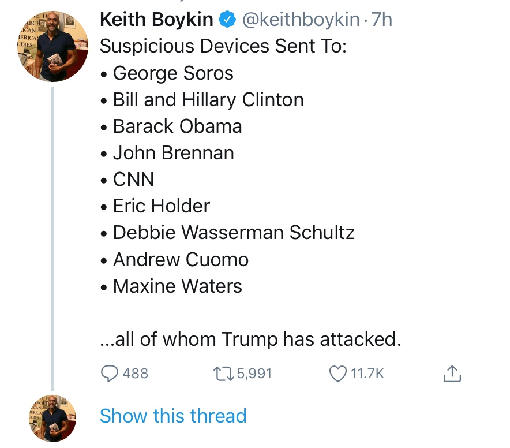The image size is (510, 448).
Task: Expand with Show this thread
Action: [x=173, y=416]
